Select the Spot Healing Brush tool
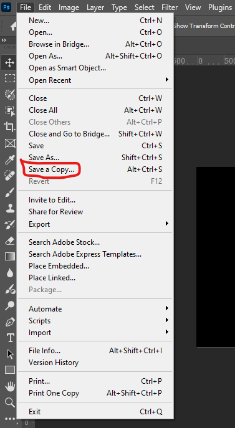 [x=10, y=176]
